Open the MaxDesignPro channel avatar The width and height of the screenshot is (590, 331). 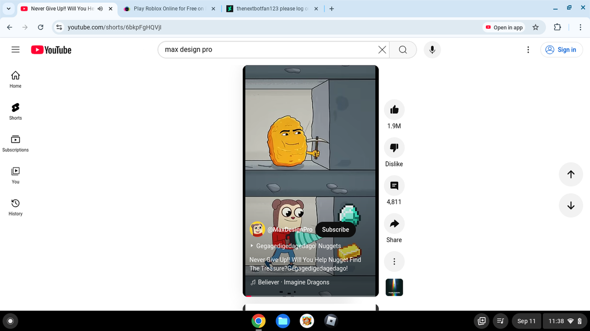click(x=257, y=229)
